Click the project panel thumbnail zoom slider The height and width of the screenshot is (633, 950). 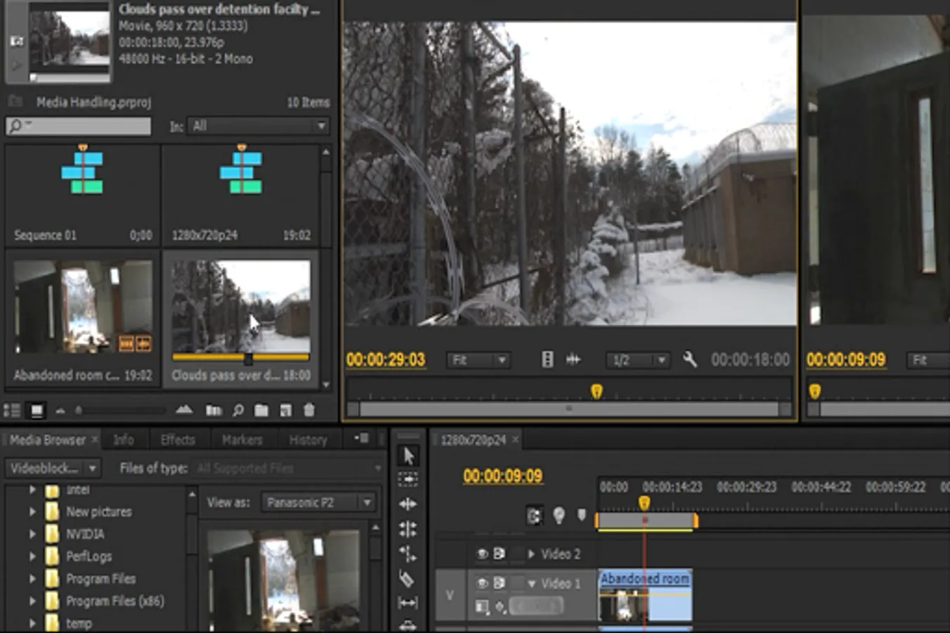79,410
